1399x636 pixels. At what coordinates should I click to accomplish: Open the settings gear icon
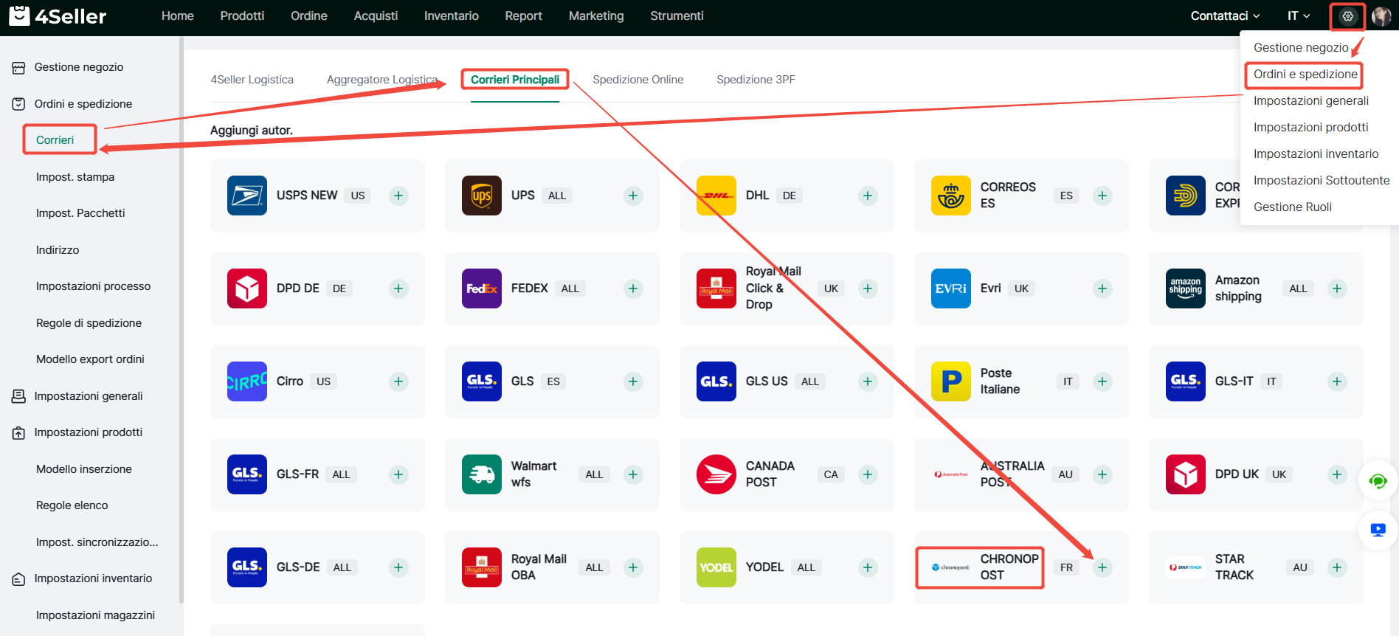[1347, 15]
